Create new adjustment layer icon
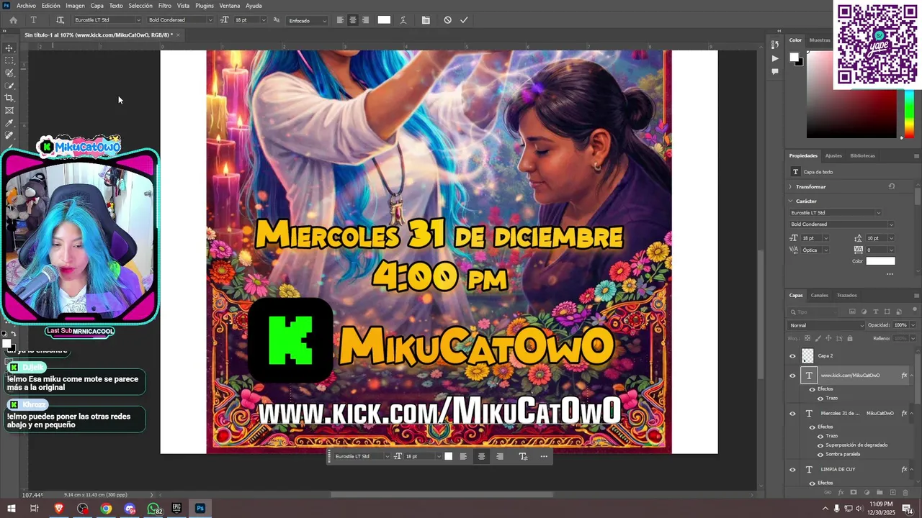Image resolution: width=922 pixels, height=518 pixels. click(867, 493)
